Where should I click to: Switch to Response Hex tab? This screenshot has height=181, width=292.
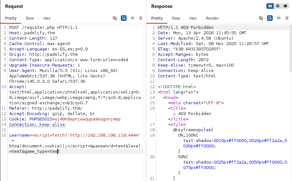(193, 18)
